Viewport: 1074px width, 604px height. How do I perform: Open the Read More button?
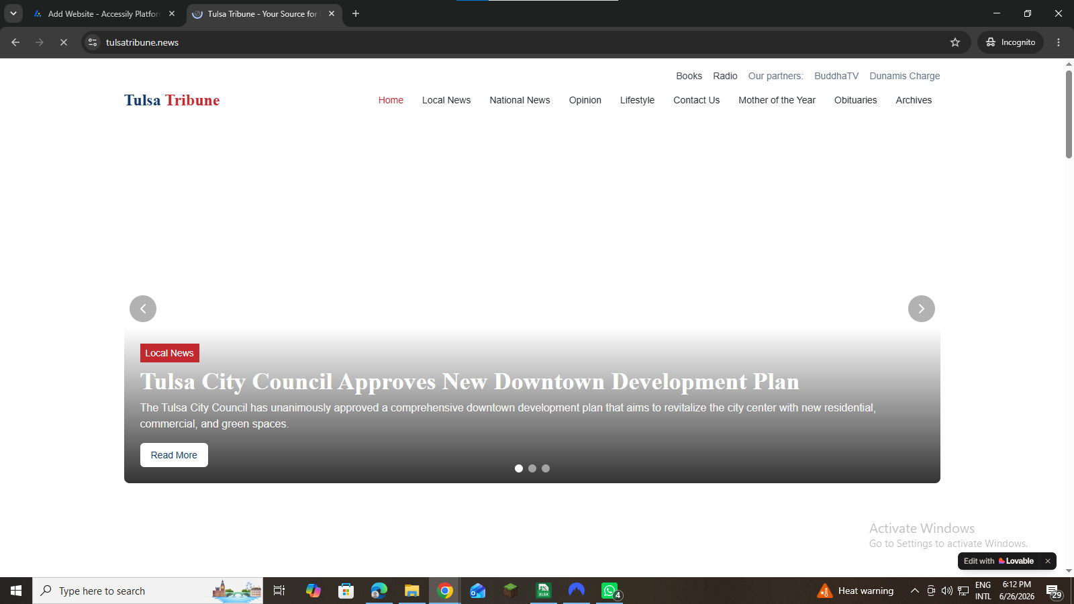coord(174,455)
